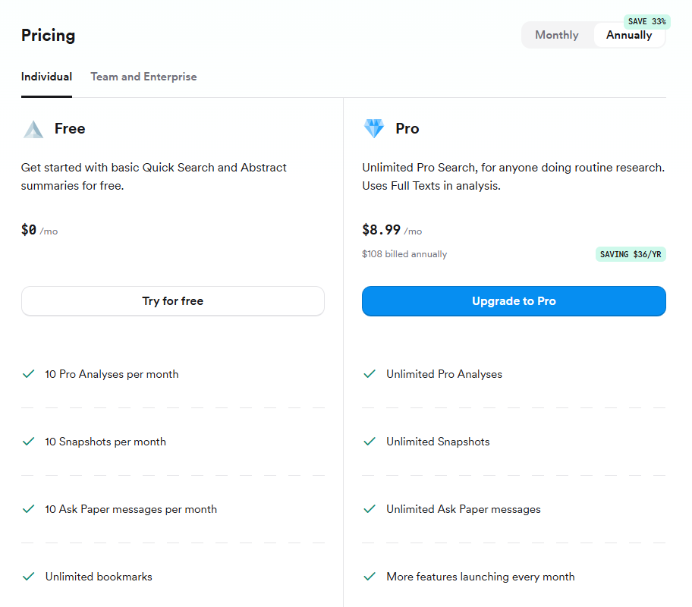Click checkmark beside Unlimited bookmarks
Viewport: 692px width, 607px height.
(x=29, y=577)
